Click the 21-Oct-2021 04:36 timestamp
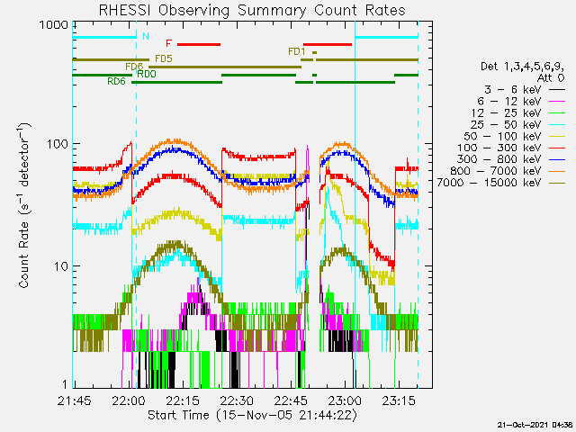This screenshot has height=432, width=576. pyautogui.click(x=535, y=425)
